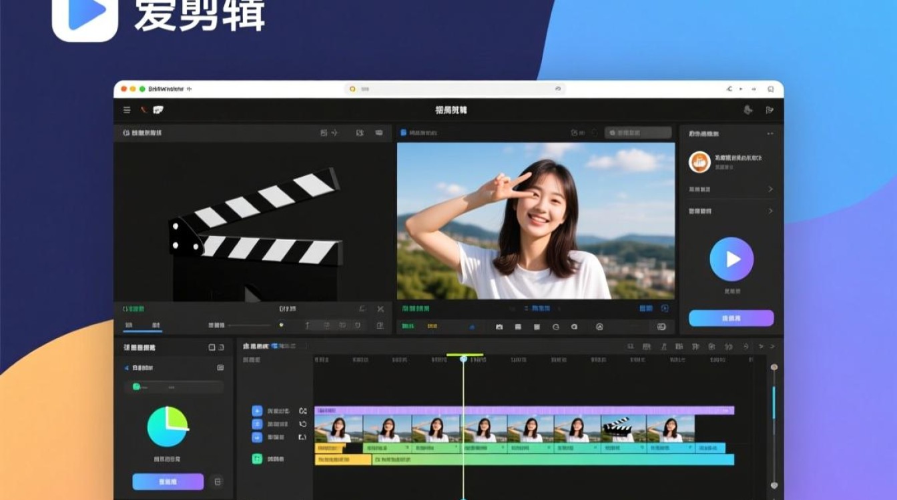
Task: Click the girl video preview in the center viewer
Action: tap(536, 221)
